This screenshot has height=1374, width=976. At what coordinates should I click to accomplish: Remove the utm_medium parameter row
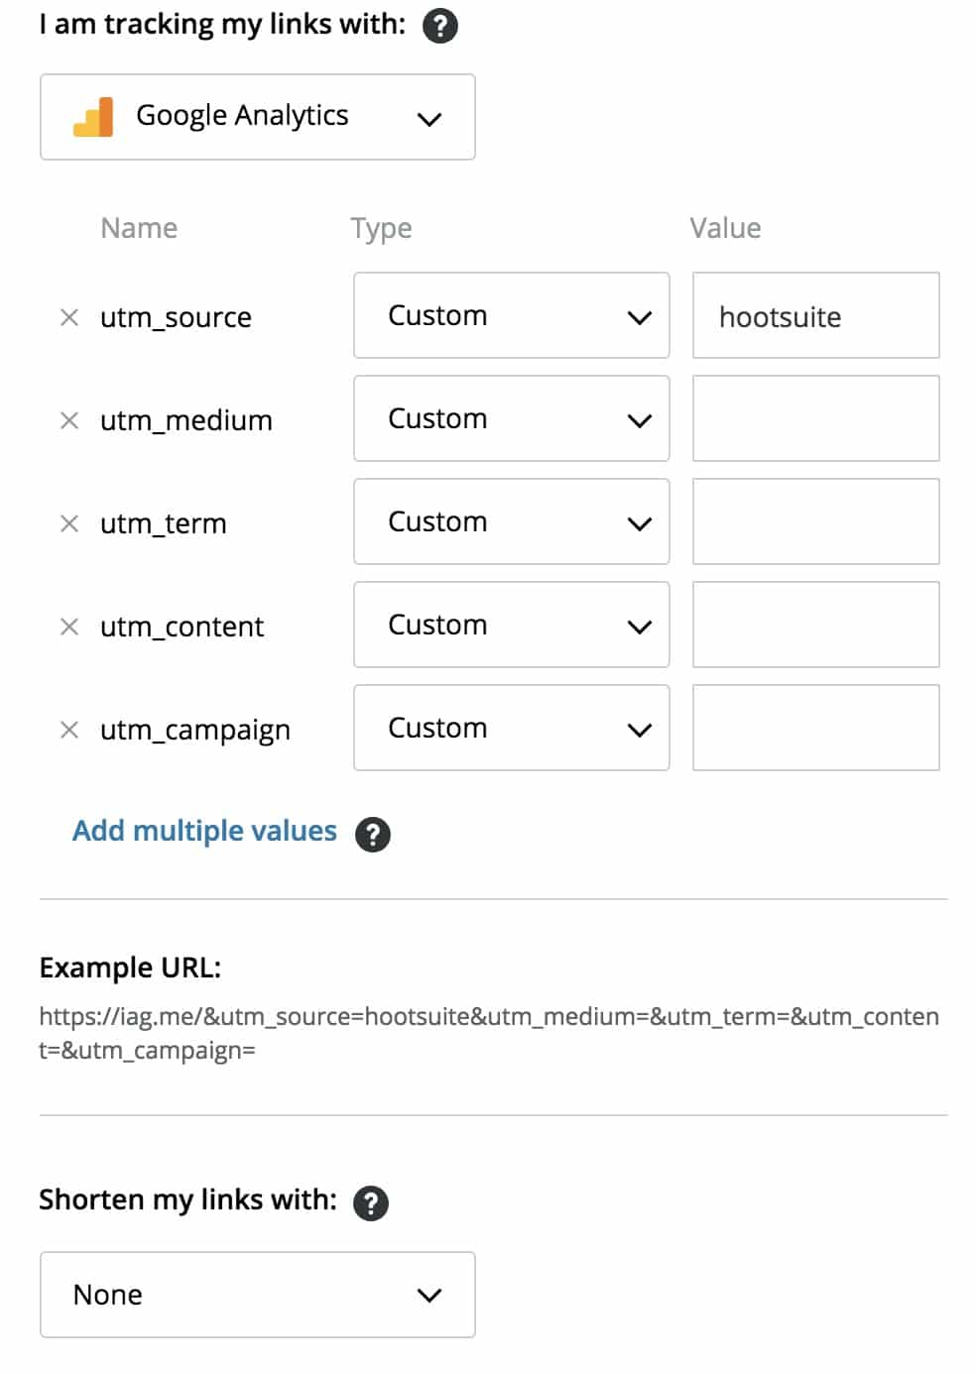pyautogui.click(x=69, y=420)
